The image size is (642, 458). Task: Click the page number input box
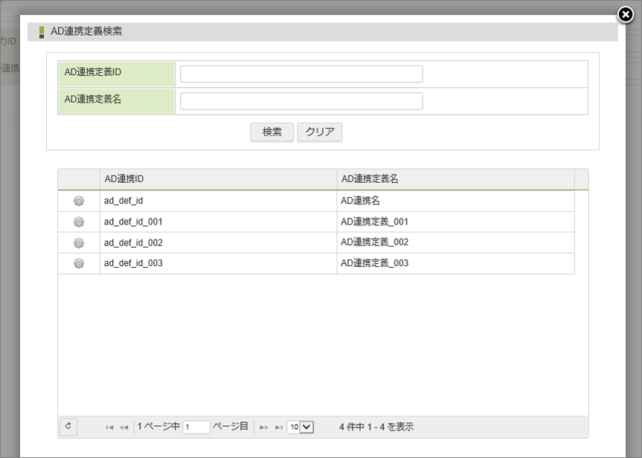click(x=196, y=427)
